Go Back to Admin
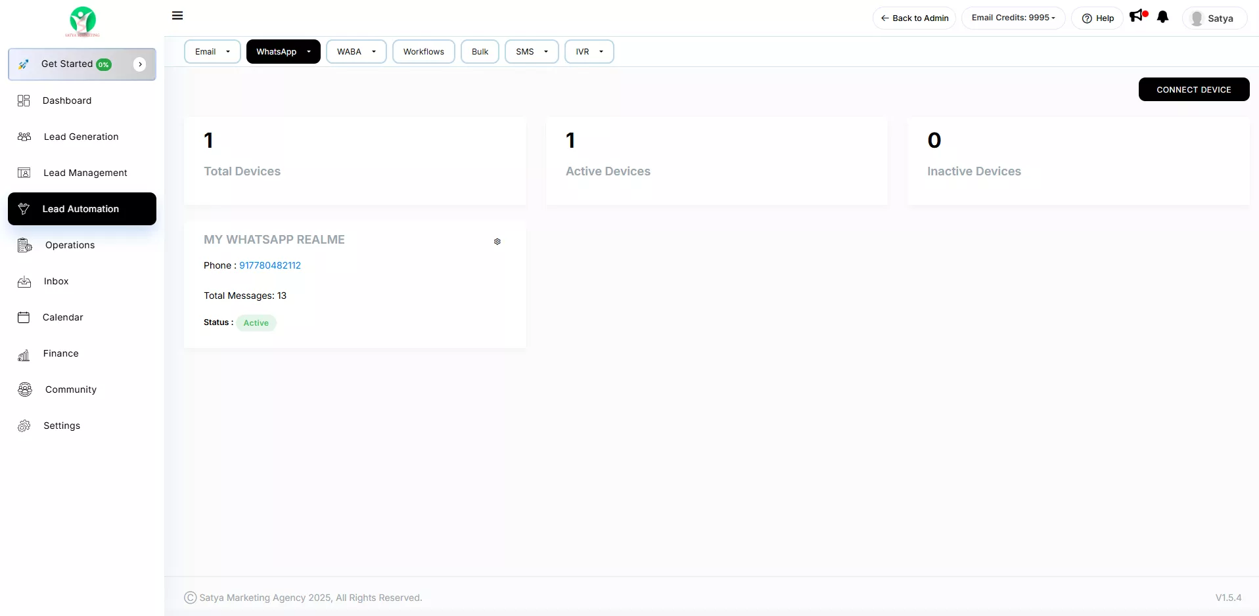Screen dimensions: 1259x616 [914, 18]
